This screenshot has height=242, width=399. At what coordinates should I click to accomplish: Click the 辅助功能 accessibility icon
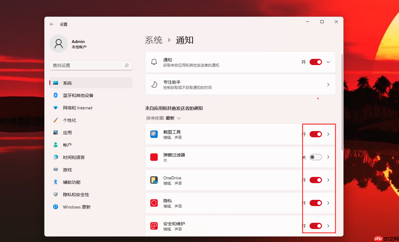pyautogui.click(x=56, y=182)
